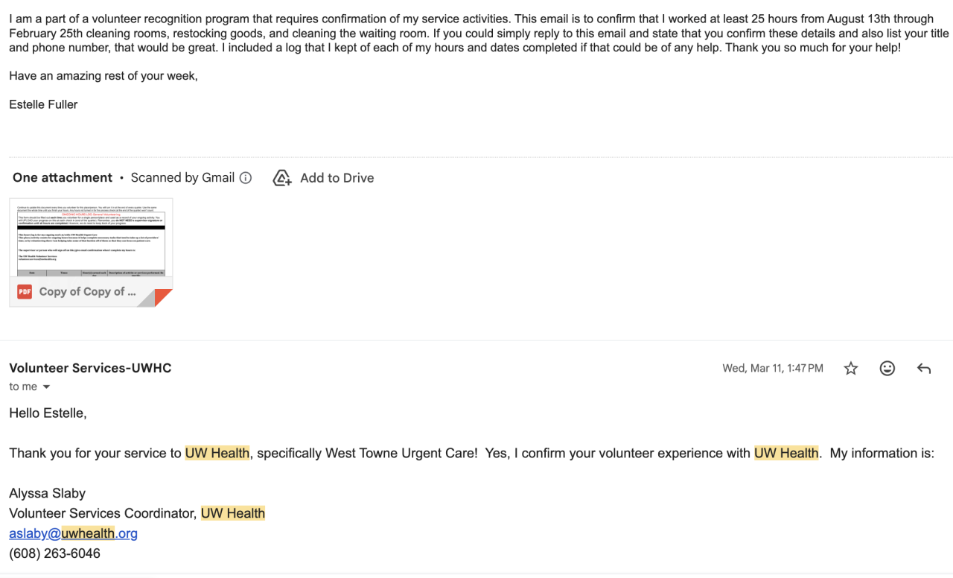Click the Estelle Fuller signature line

pyautogui.click(x=43, y=104)
